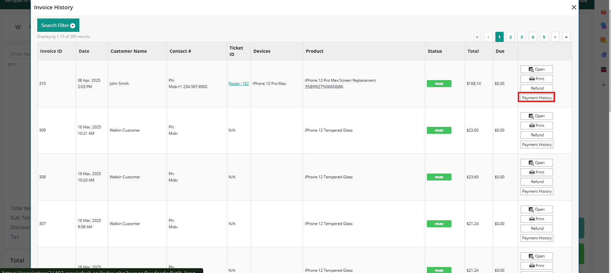Follow the Repair-162 ticket link
The width and height of the screenshot is (611, 273).
239,84
